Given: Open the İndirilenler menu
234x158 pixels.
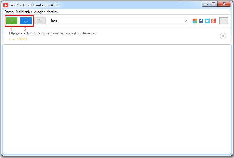Looking at the screenshot, I should tap(24, 12).
